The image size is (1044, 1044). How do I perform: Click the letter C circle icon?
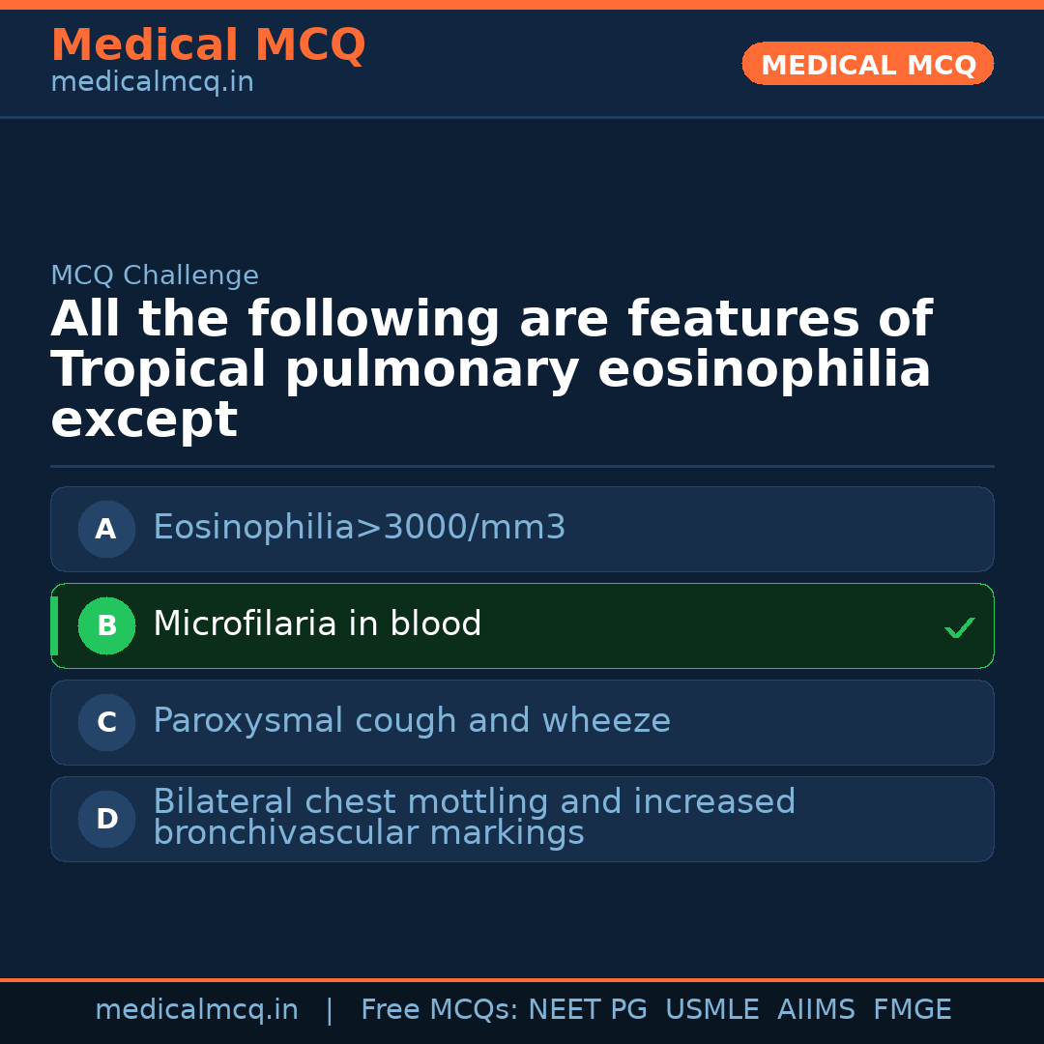106,722
